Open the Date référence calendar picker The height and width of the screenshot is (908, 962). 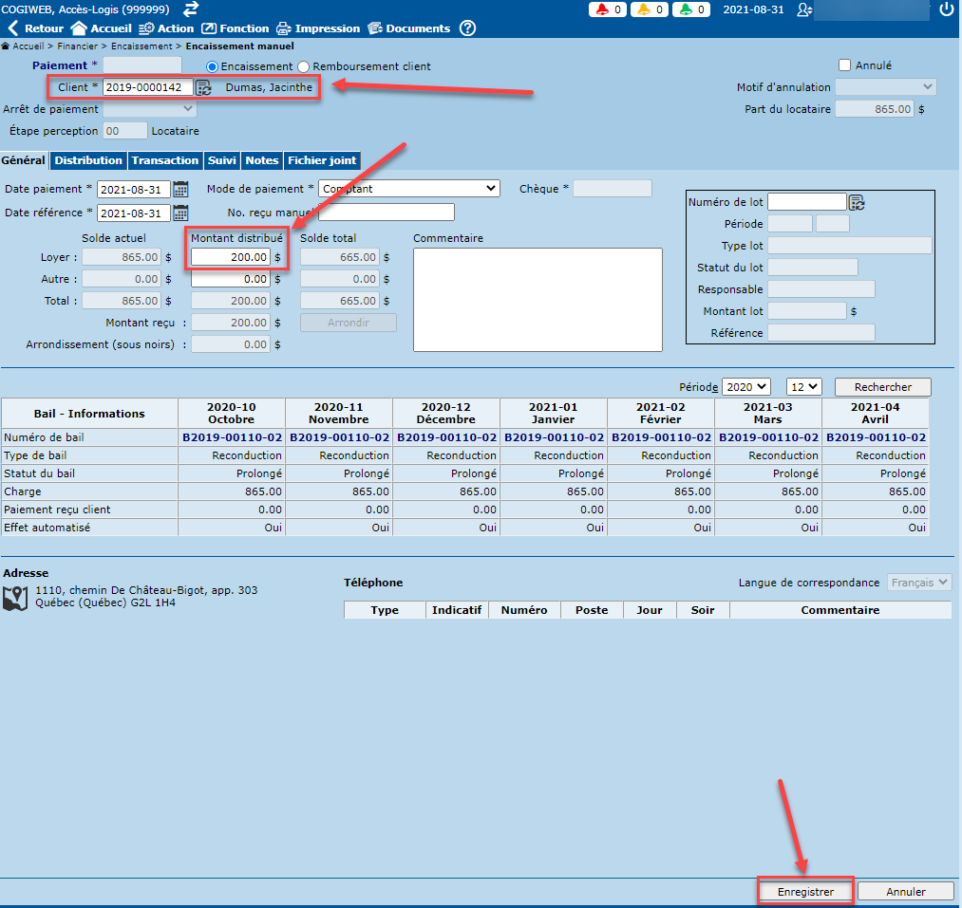pyautogui.click(x=180, y=213)
